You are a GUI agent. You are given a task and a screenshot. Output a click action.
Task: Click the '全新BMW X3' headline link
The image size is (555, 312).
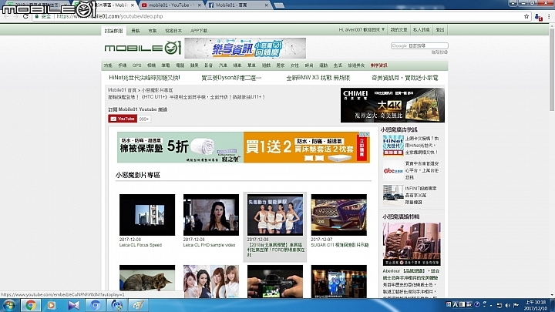coord(318,78)
